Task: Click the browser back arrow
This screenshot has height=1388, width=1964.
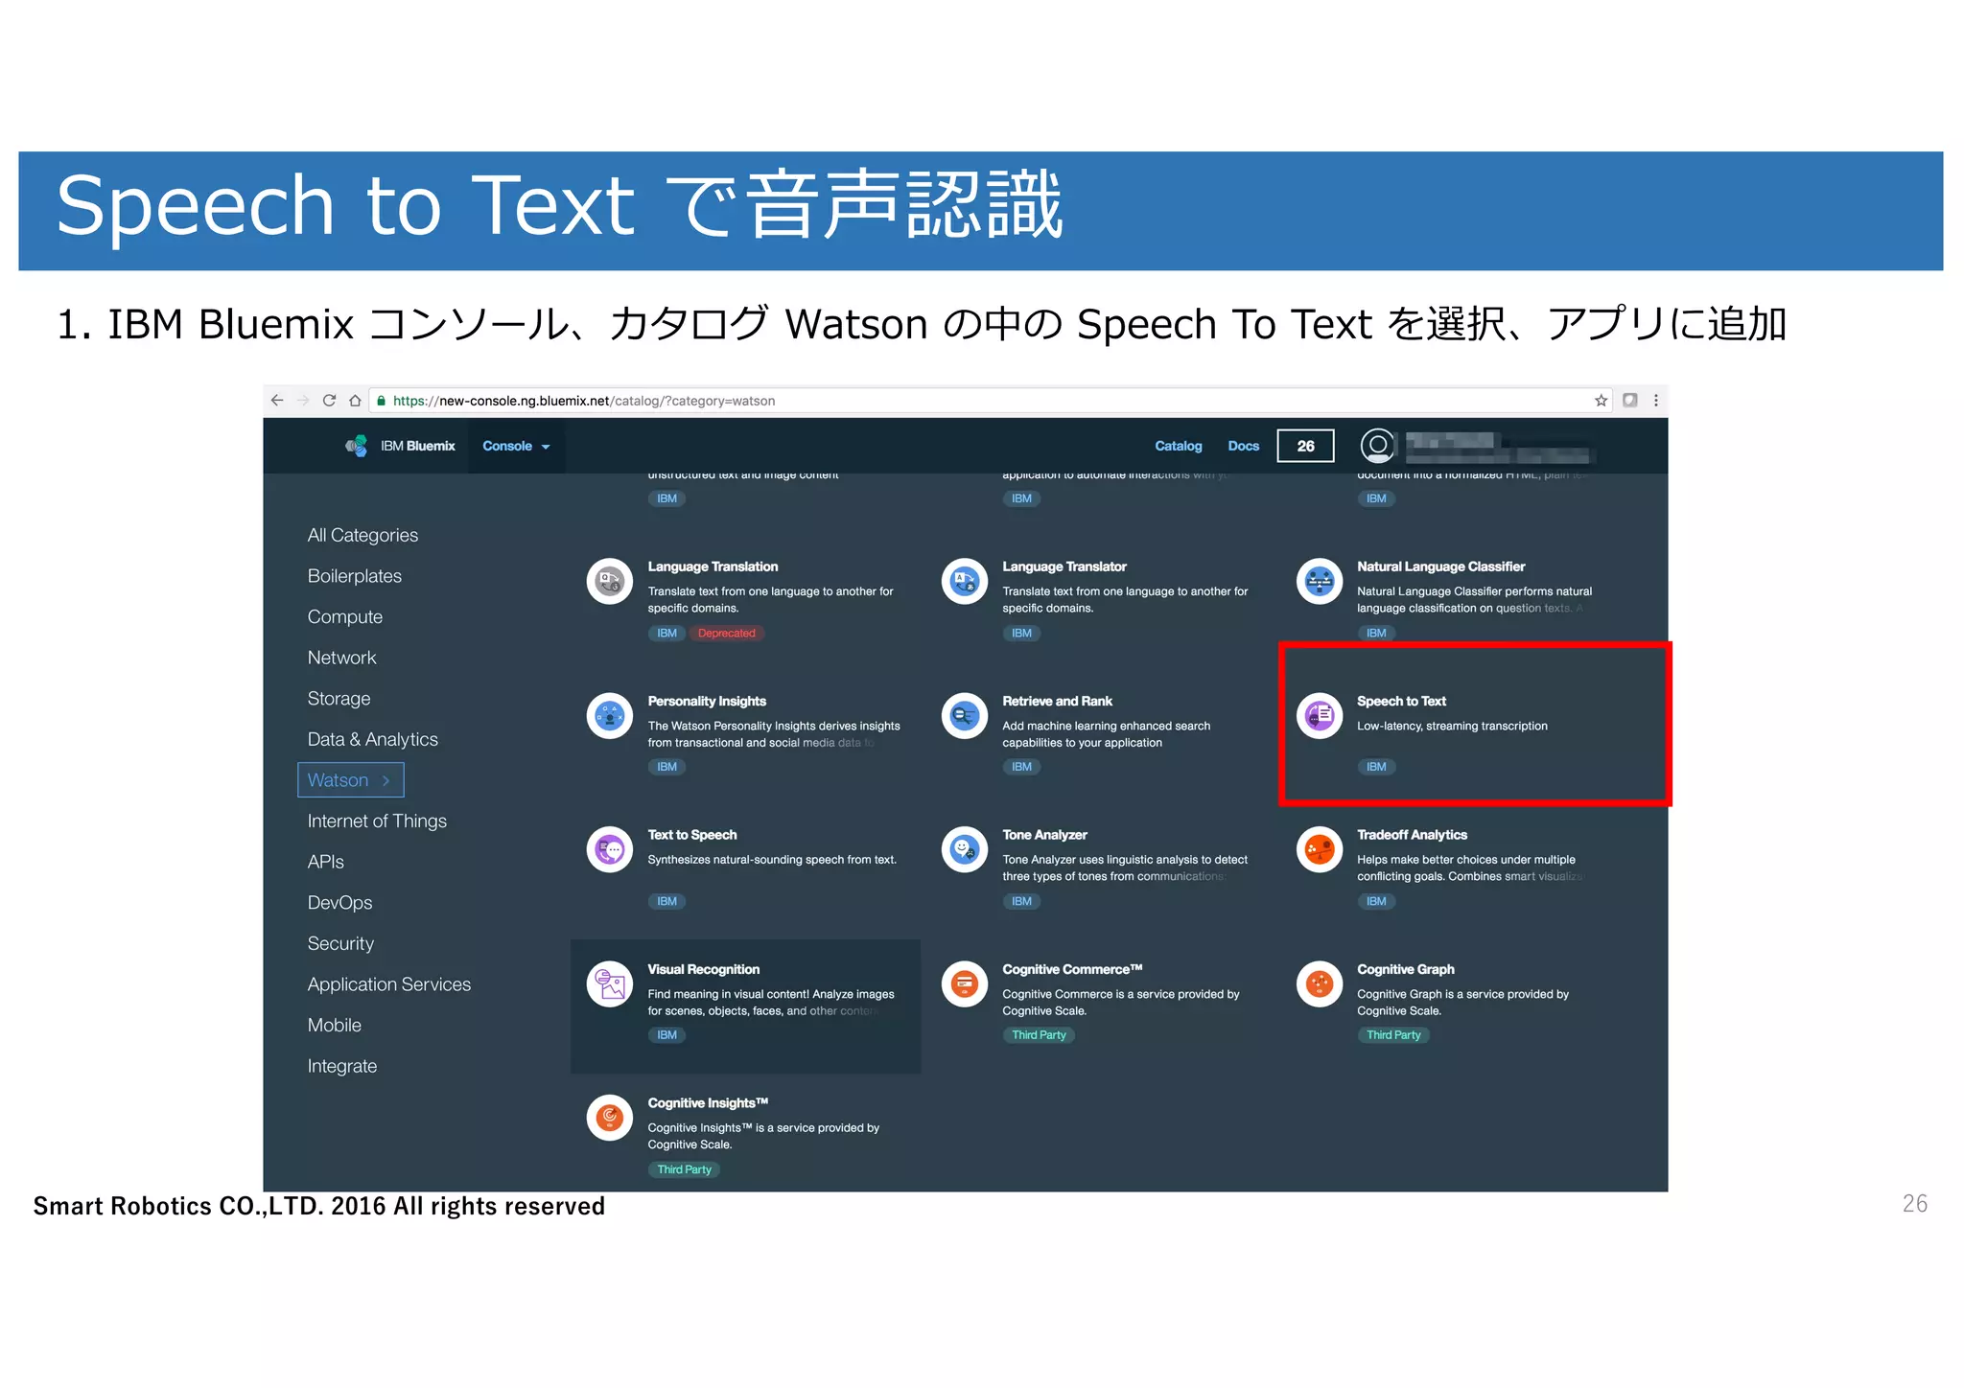Action: click(x=277, y=401)
